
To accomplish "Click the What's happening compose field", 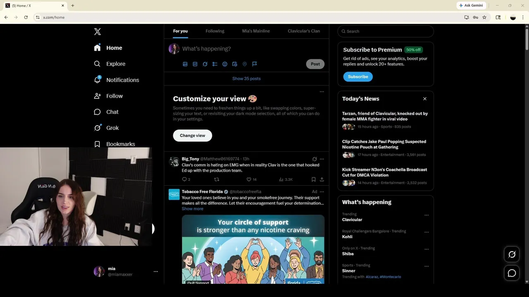I will (x=252, y=49).
